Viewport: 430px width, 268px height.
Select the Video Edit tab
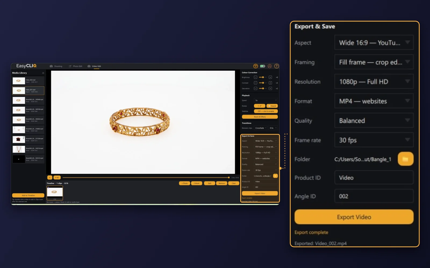(94, 66)
